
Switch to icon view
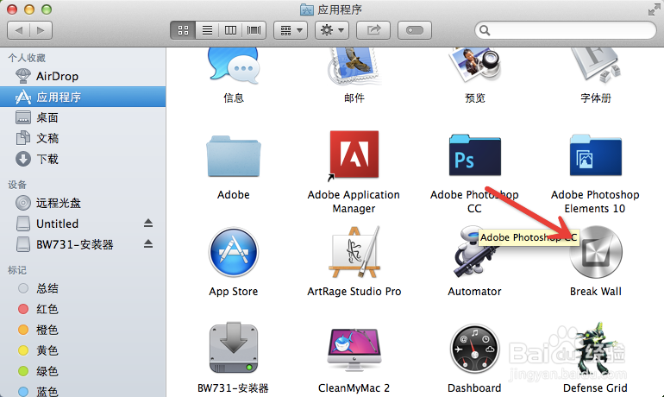tap(183, 30)
